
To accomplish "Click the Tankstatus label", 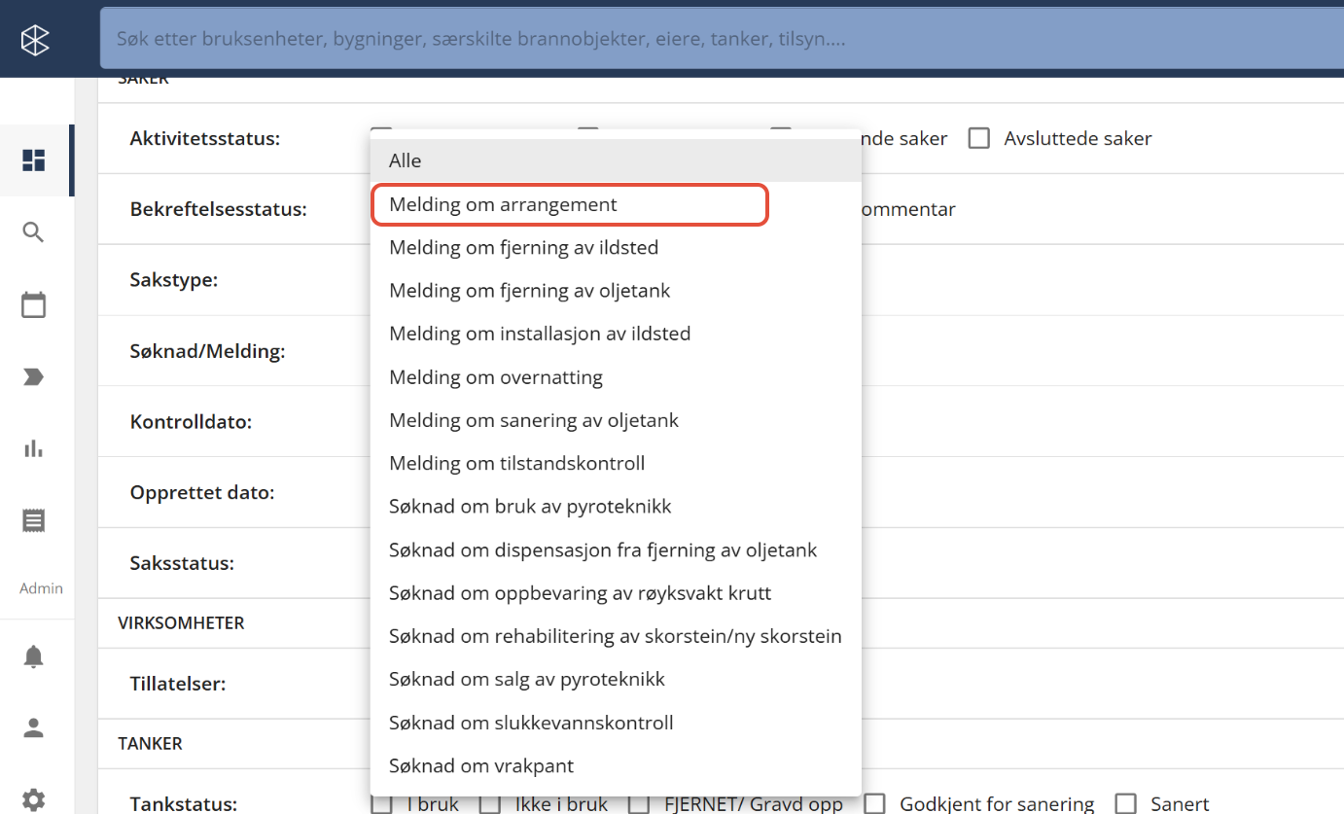I will pos(183,803).
